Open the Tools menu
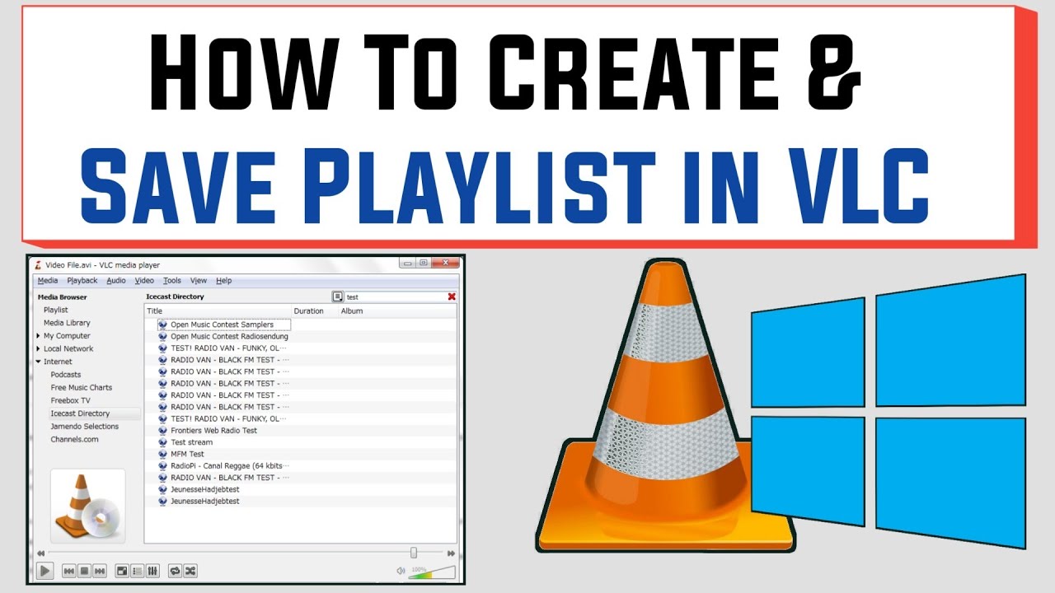This screenshot has width=1055, height=593. click(x=171, y=281)
